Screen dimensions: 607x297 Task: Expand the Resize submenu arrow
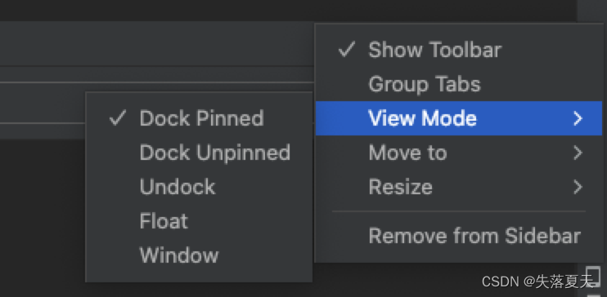pos(578,187)
